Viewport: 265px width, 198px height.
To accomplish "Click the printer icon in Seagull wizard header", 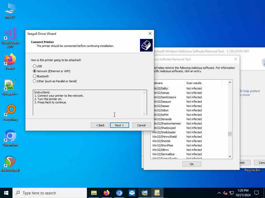I will [x=146, y=45].
